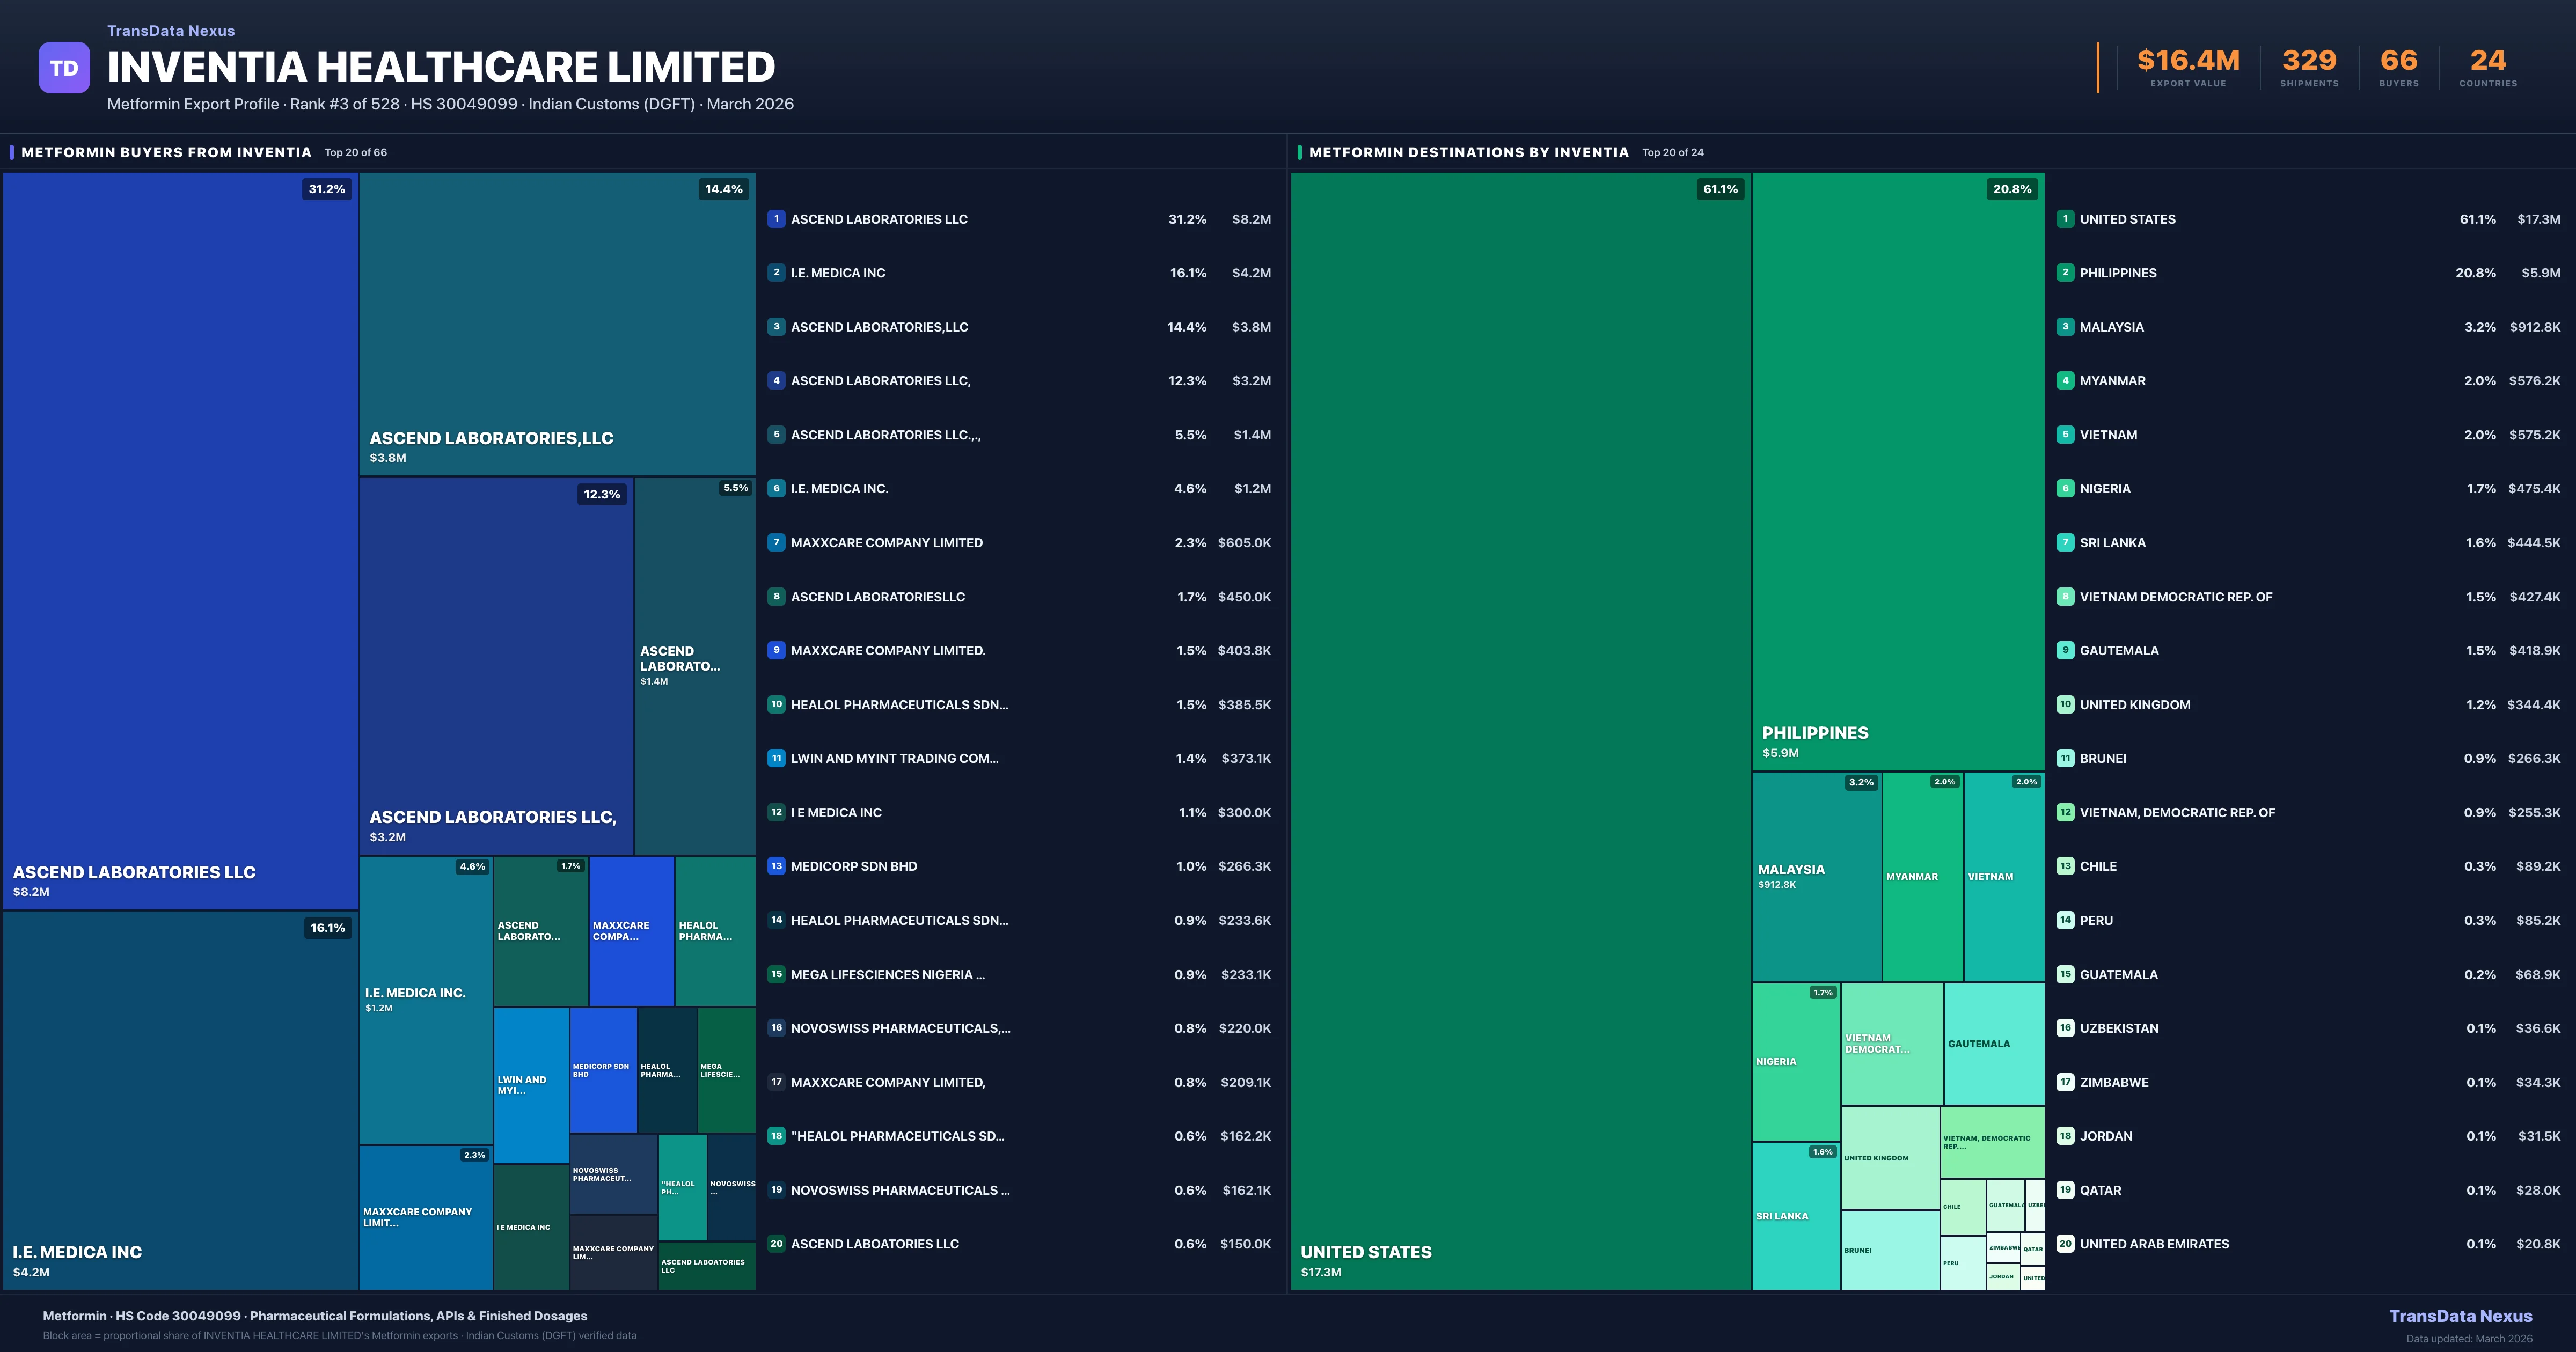Click the large UNITED STATES treemap block
This screenshot has height=1352, width=2576.
[x=1520, y=730]
